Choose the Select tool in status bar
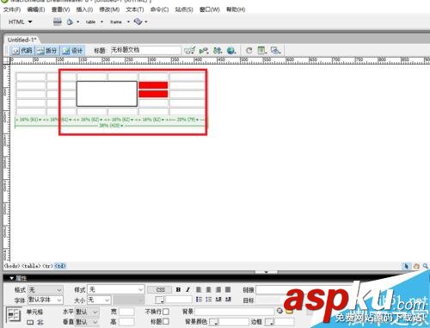 tap(406, 266)
